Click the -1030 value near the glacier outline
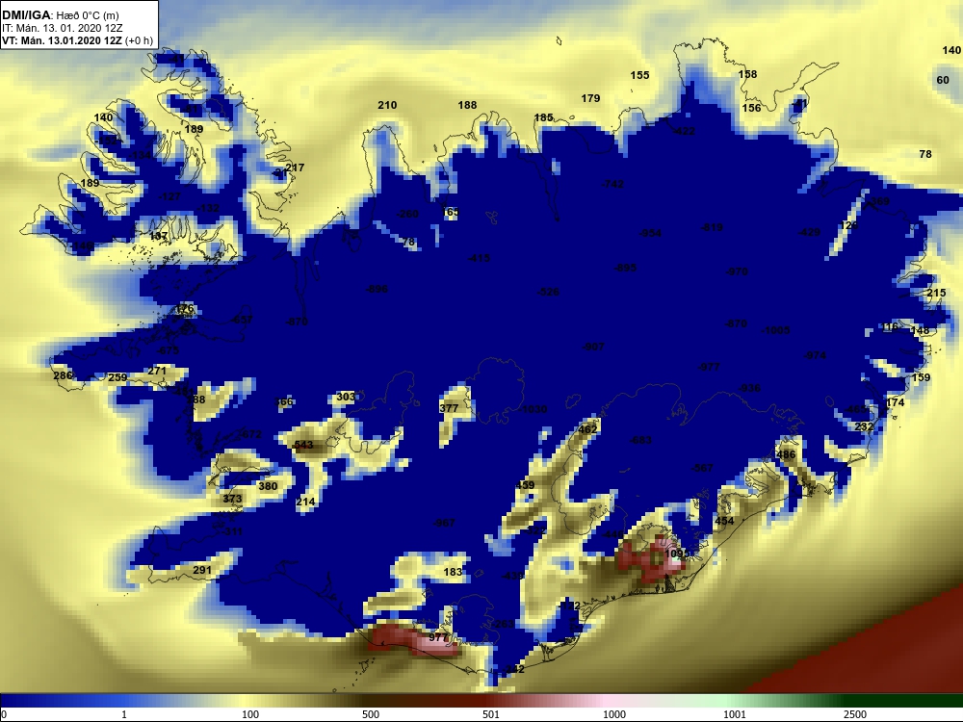 coord(532,409)
